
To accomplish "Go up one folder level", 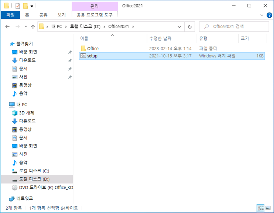I will click(x=33, y=27).
